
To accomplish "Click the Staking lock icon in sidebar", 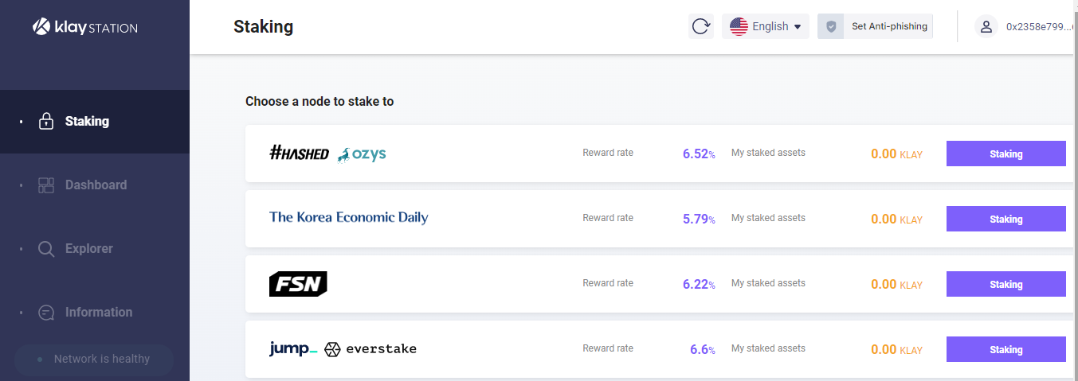I will pyautogui.click(x=46, y=122).
